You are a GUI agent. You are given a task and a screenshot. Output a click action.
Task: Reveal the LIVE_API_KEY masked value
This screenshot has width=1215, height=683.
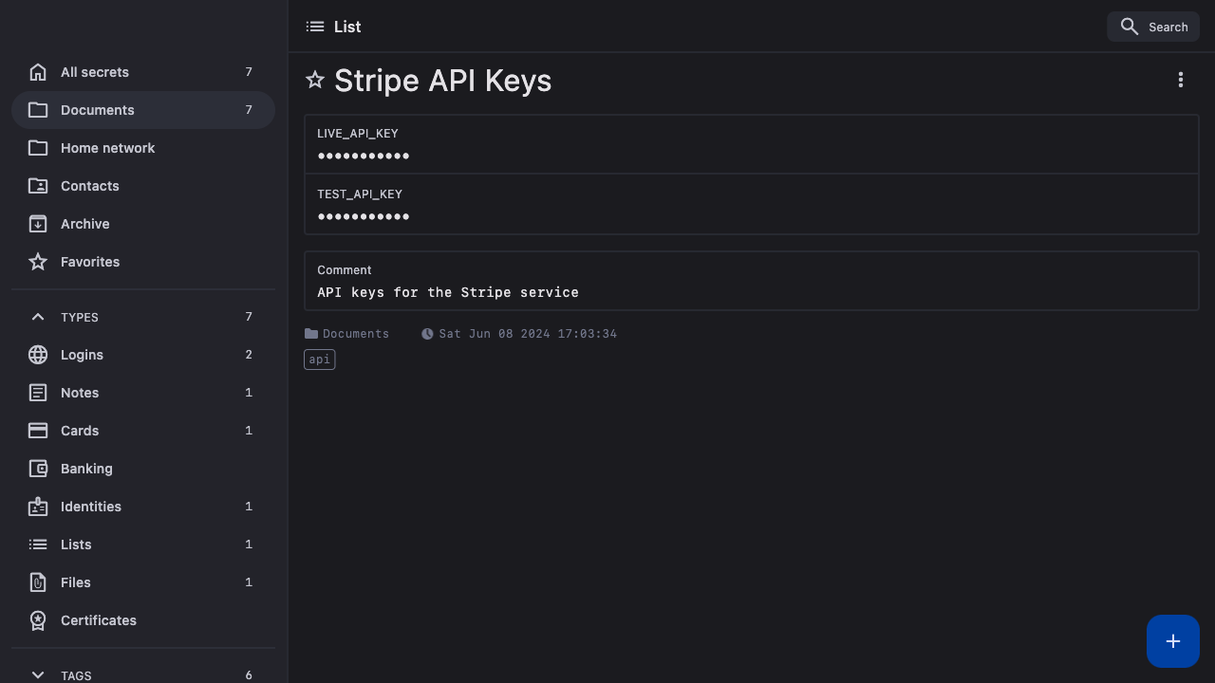[x=364, y=156]
